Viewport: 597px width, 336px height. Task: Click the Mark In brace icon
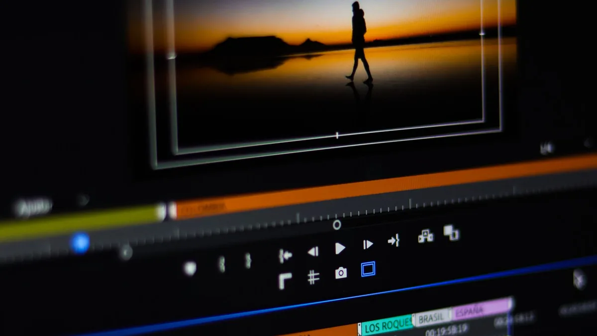click(222, 264)
